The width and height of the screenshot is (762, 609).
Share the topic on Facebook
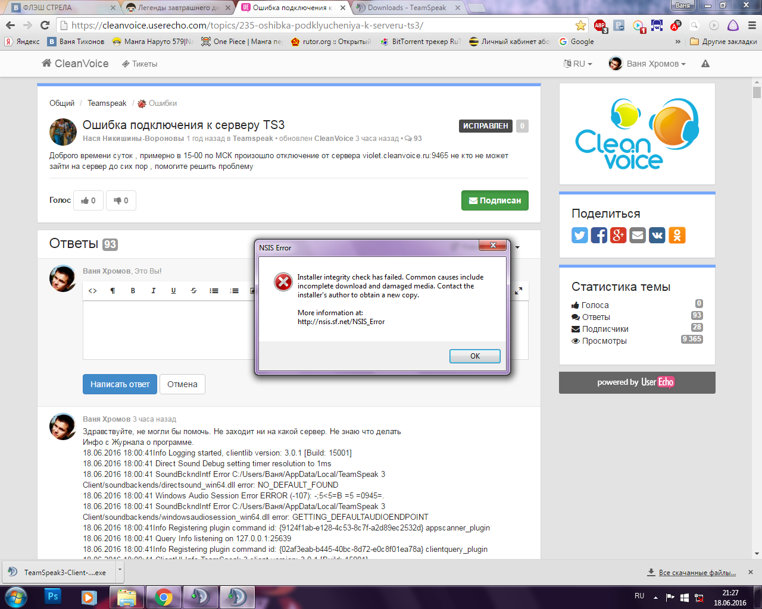[x=599, y=235]
